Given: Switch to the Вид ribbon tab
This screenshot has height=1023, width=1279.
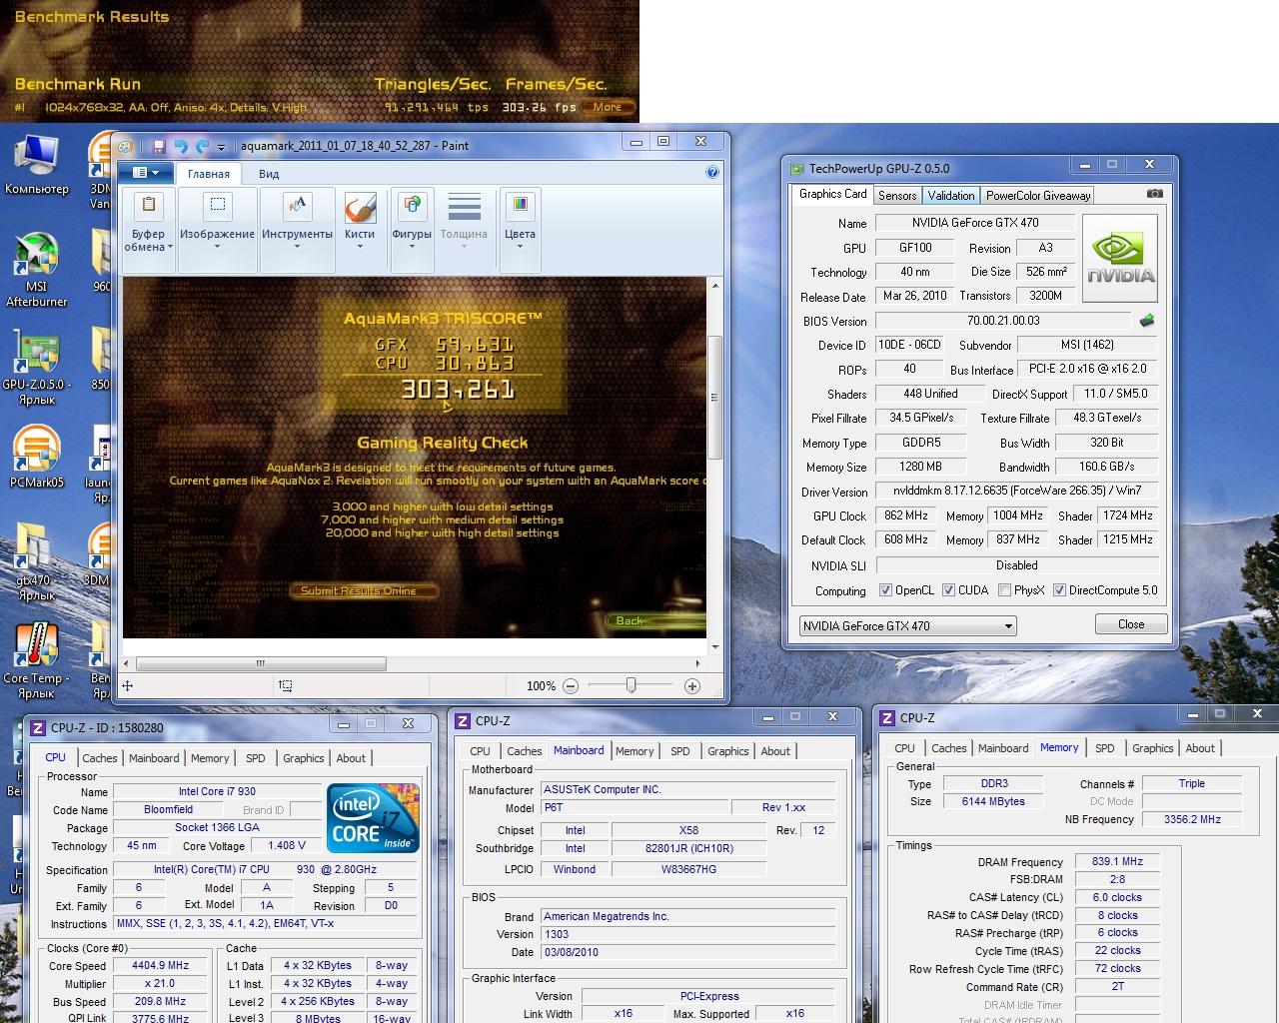Looking at the screenshot, I should (270, 174).
